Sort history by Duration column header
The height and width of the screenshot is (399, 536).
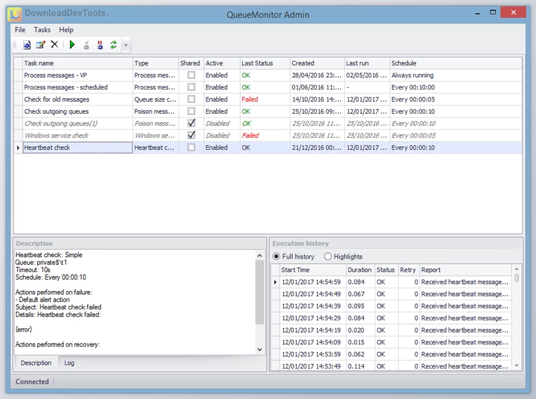(x=360, y=270)
